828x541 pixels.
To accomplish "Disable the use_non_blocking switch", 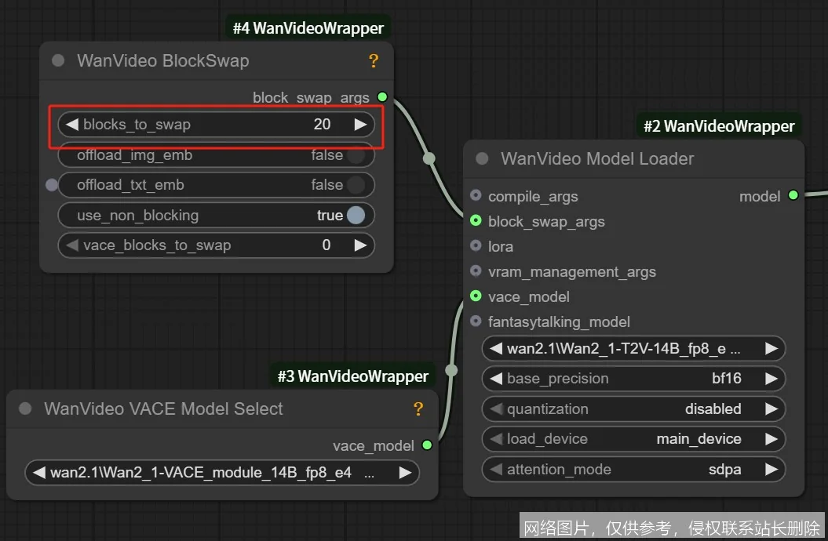I will (x=356, y=216).
